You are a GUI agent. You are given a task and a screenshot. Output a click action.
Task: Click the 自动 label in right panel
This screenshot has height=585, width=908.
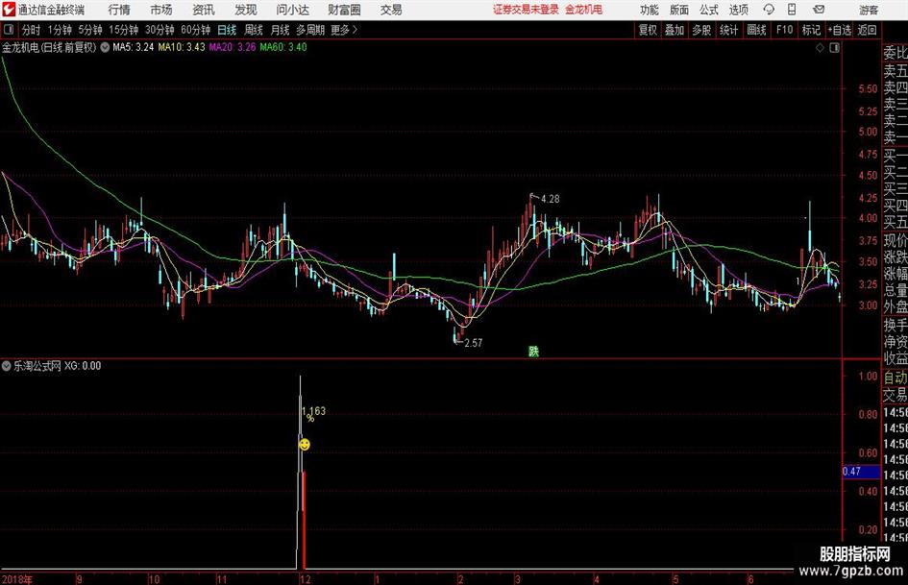click(896, 378)
